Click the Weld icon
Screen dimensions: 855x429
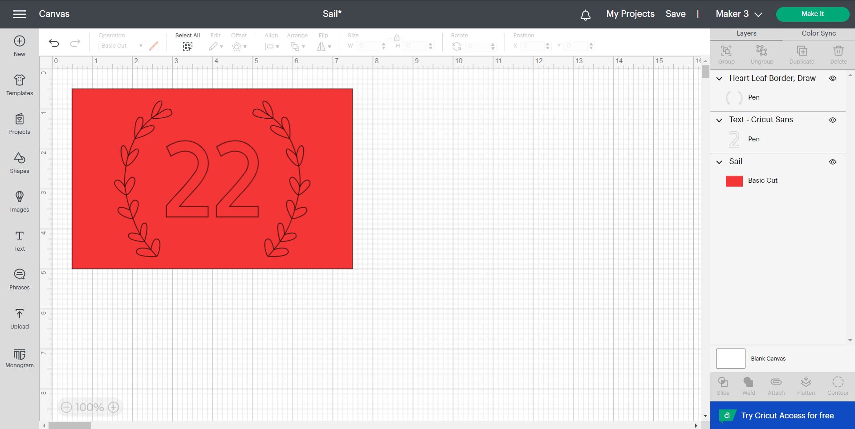(x=749, y=385)
